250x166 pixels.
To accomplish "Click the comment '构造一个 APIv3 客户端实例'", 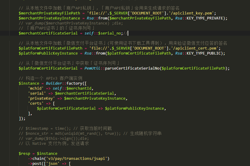I will point(50,78).
